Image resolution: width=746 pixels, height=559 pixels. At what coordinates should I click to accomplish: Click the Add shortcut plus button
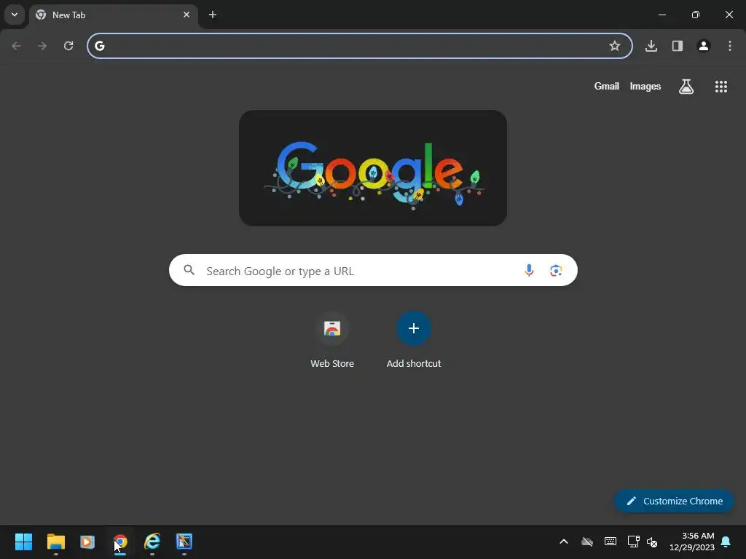[414, 328]
